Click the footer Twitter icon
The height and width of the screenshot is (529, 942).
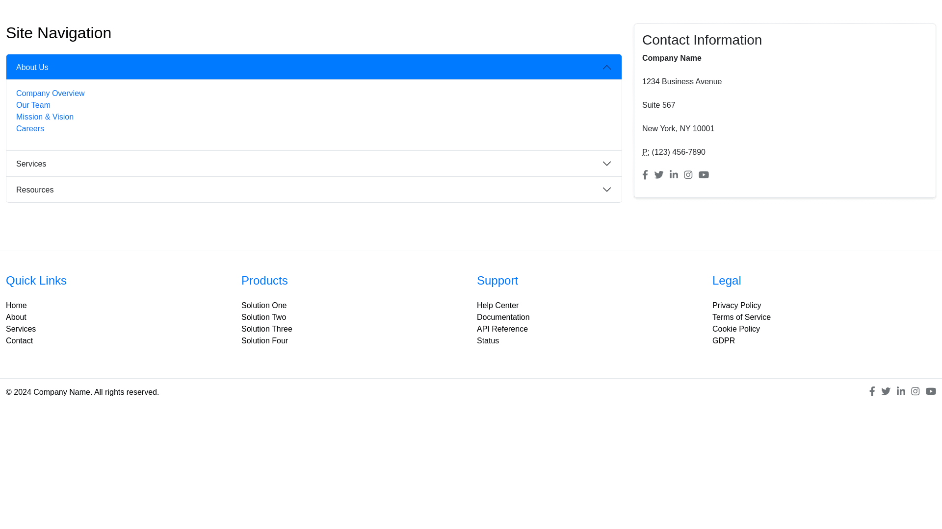click(886, 391)
